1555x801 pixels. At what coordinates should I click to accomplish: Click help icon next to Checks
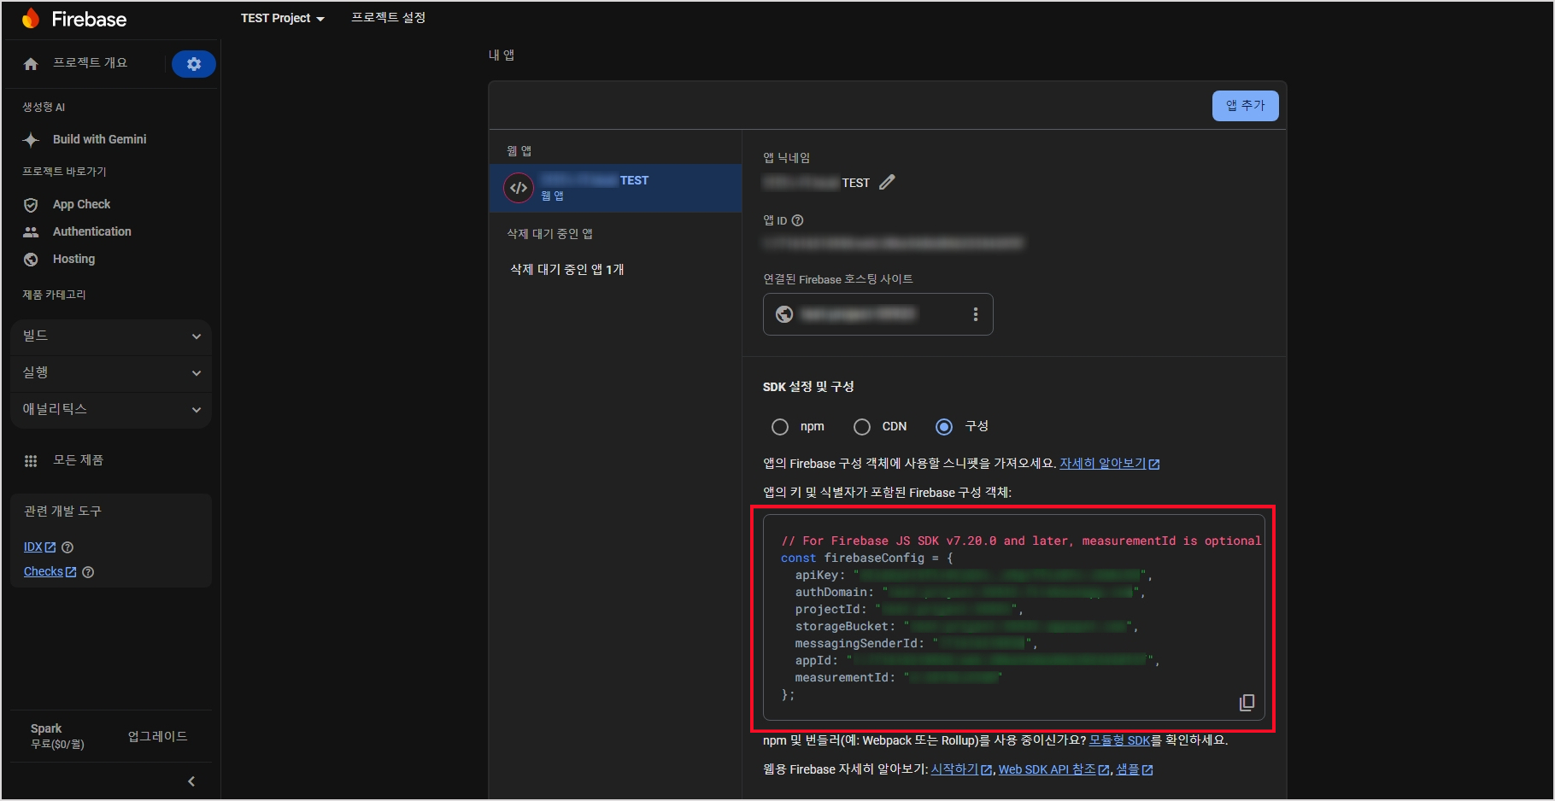88,572
